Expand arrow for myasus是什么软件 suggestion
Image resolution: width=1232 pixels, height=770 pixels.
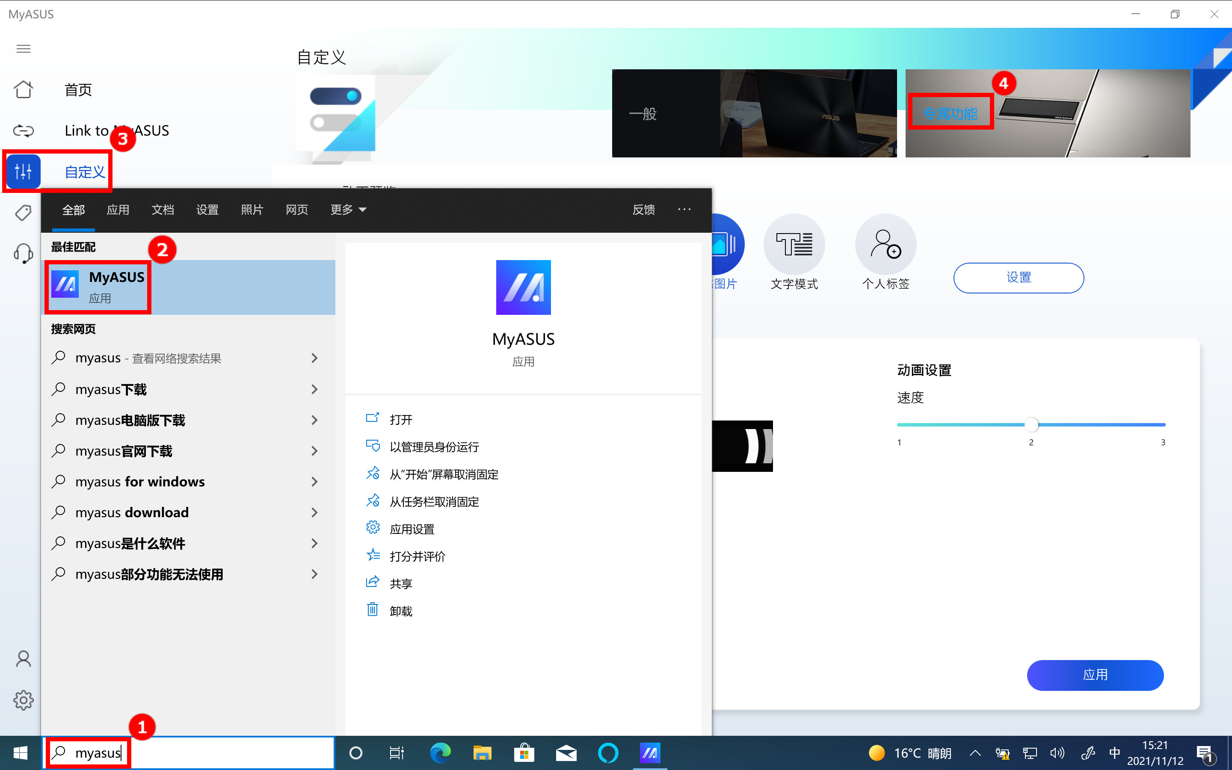[314, 543]
